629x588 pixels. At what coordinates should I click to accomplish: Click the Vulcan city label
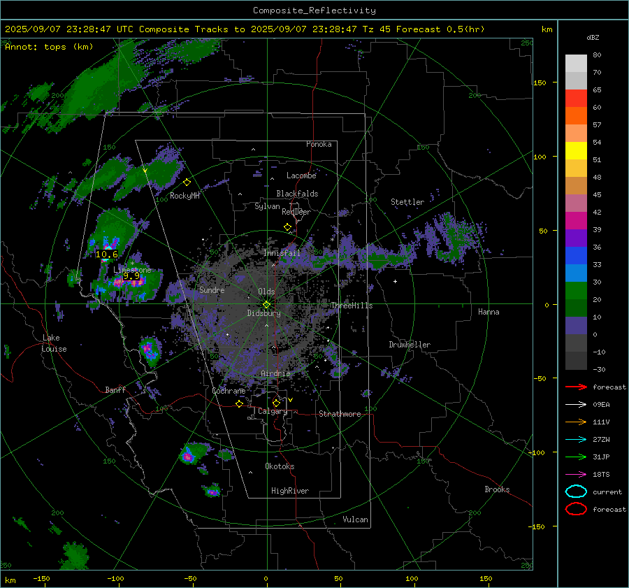tap(355, 519)
